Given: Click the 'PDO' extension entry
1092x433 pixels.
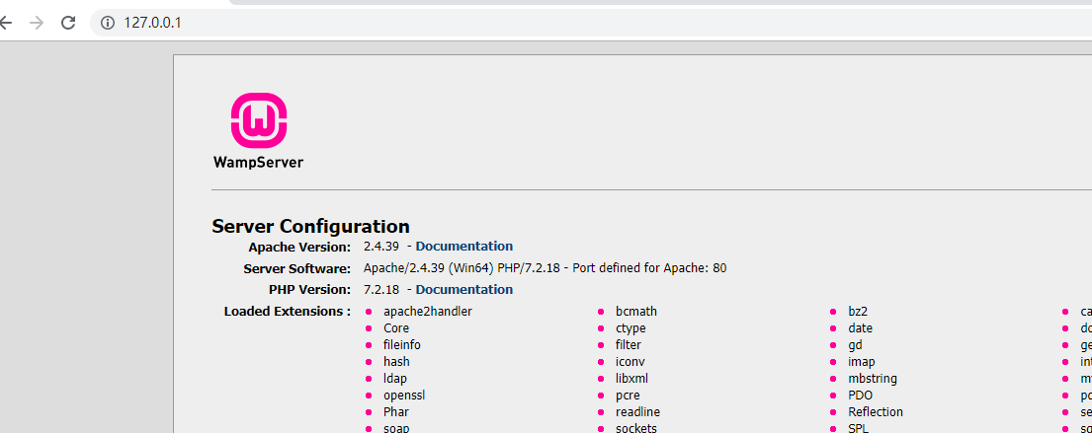Looking at the screenshot, I should (860, 396).
